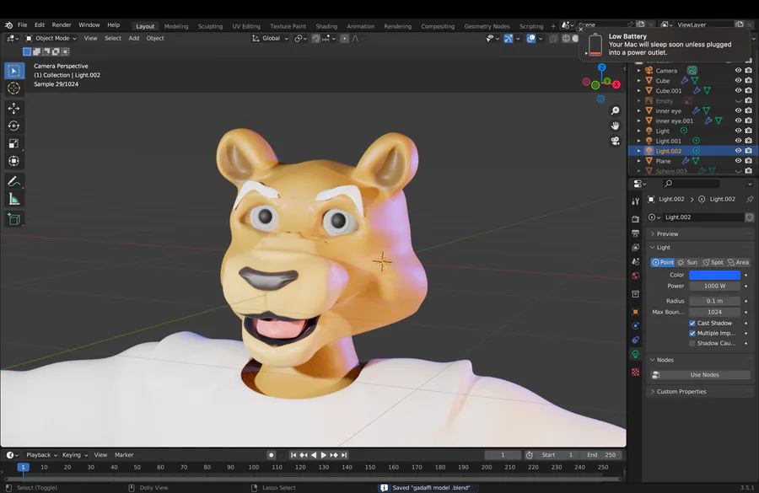This screenshot has height=493, width=759.
Task: Open the Tool properties tab
Action: (636, 201)
